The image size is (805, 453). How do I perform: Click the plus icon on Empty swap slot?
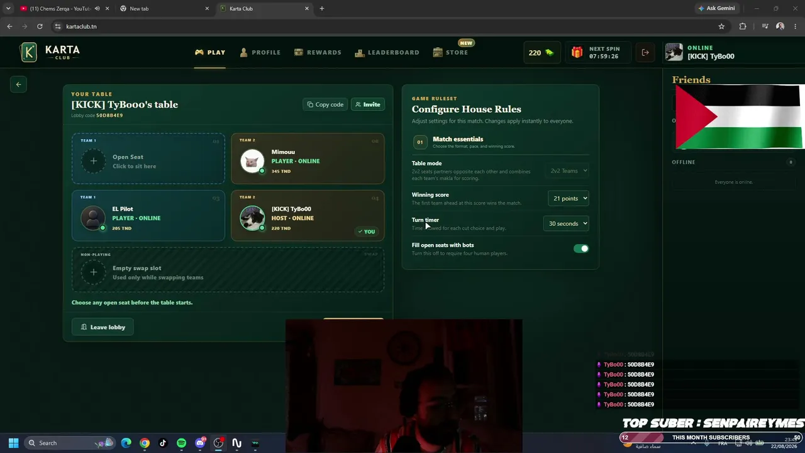point(93,272)
